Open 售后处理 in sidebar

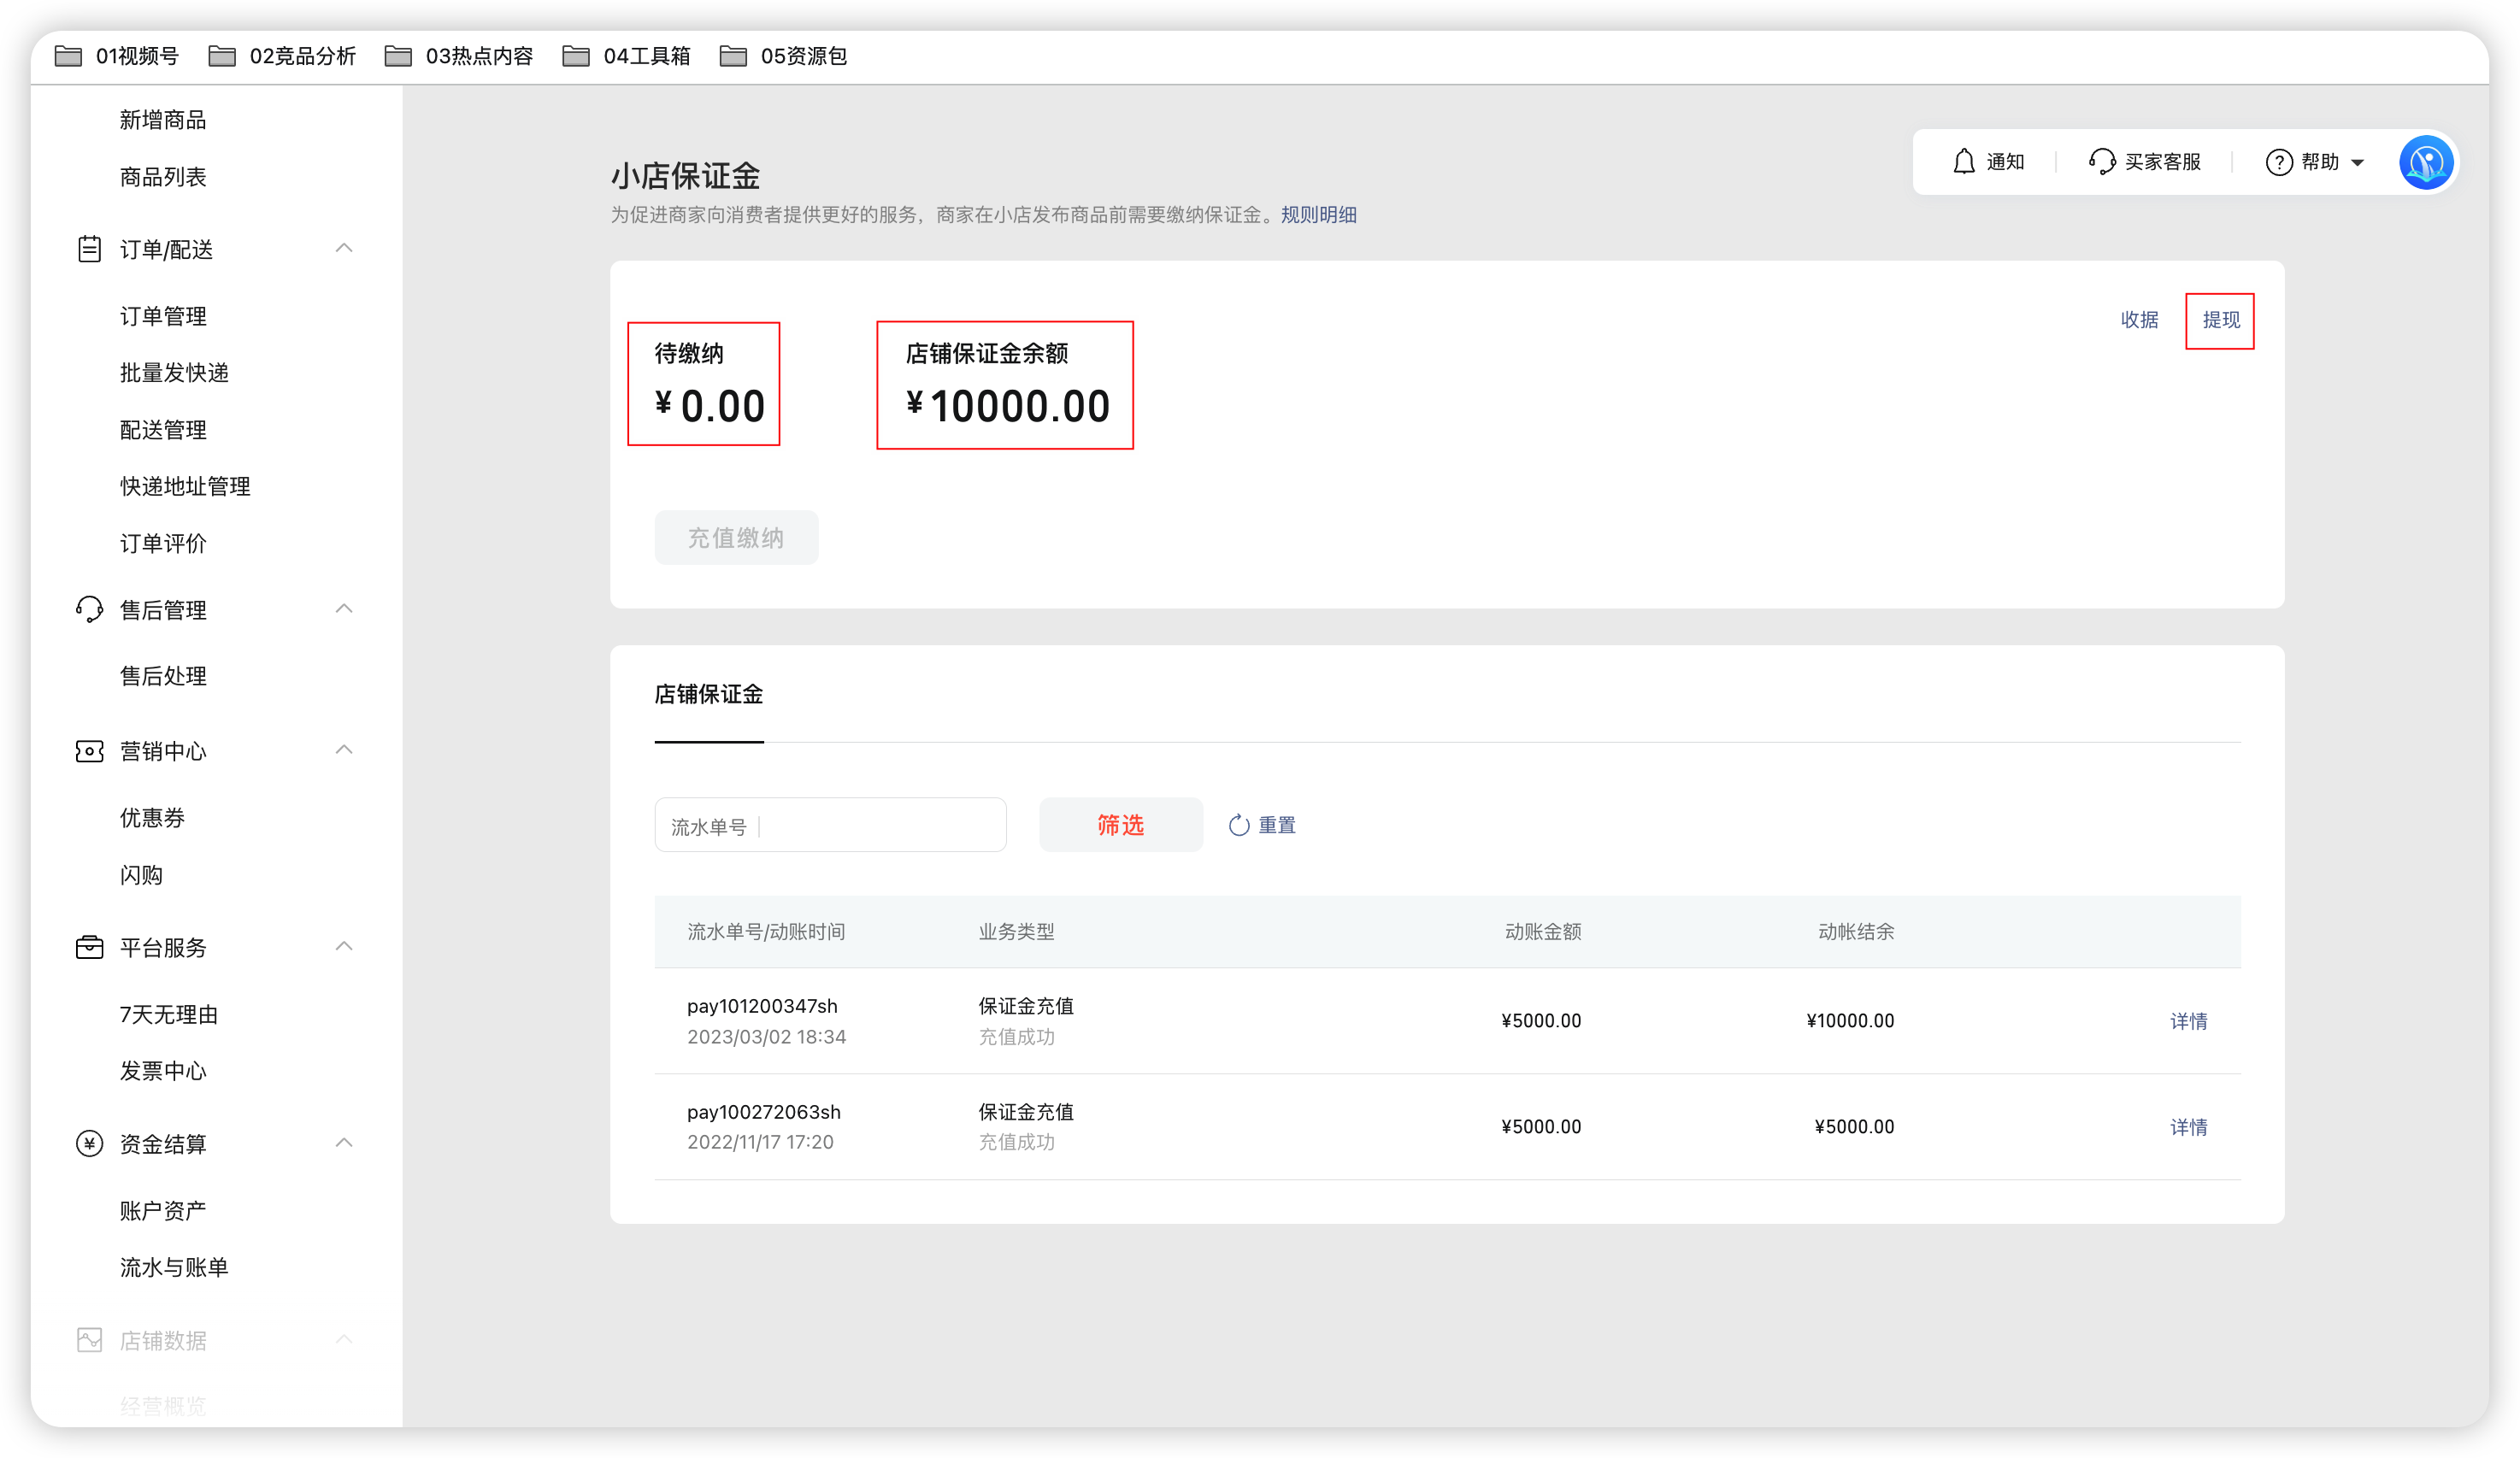(163, 676)
